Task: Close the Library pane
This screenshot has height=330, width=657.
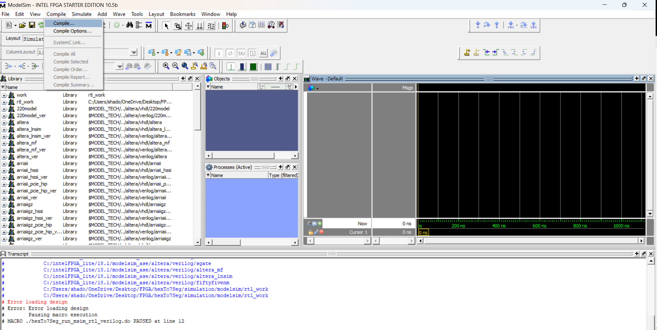Action: pyautogui.click(x=197, y=79)
